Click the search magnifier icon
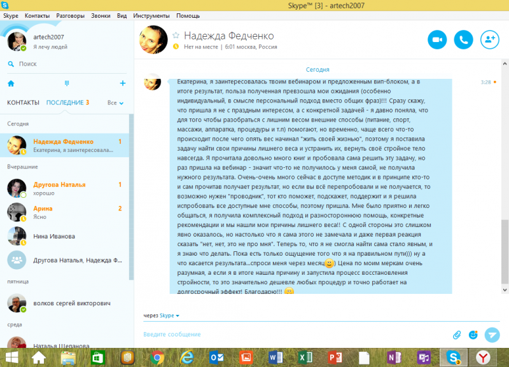 [11, 64]
